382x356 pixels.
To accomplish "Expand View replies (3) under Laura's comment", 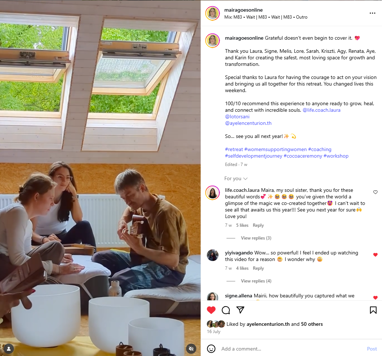I will click(256, 238).
